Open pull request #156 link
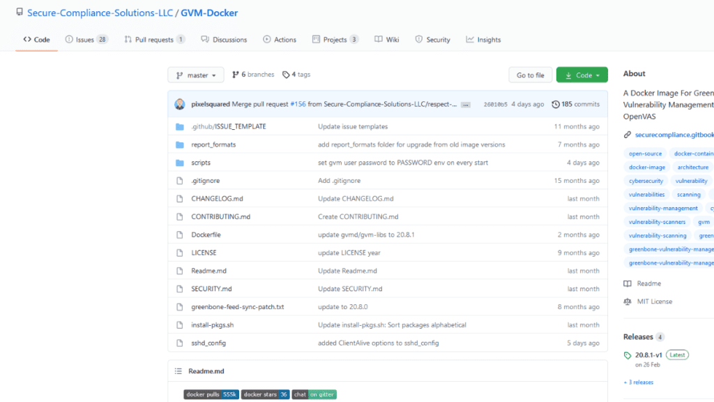 click(x=298, y=105)
